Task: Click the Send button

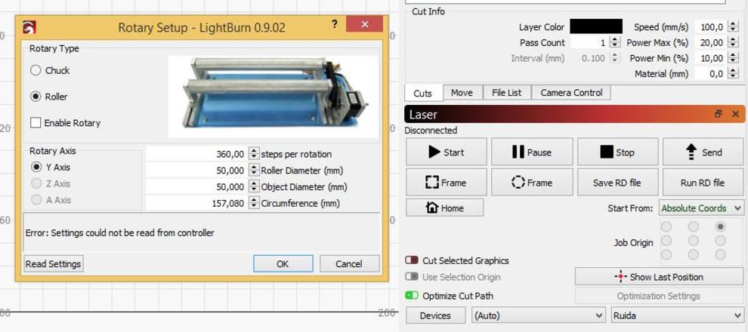Action: click(x=703, y=152)
